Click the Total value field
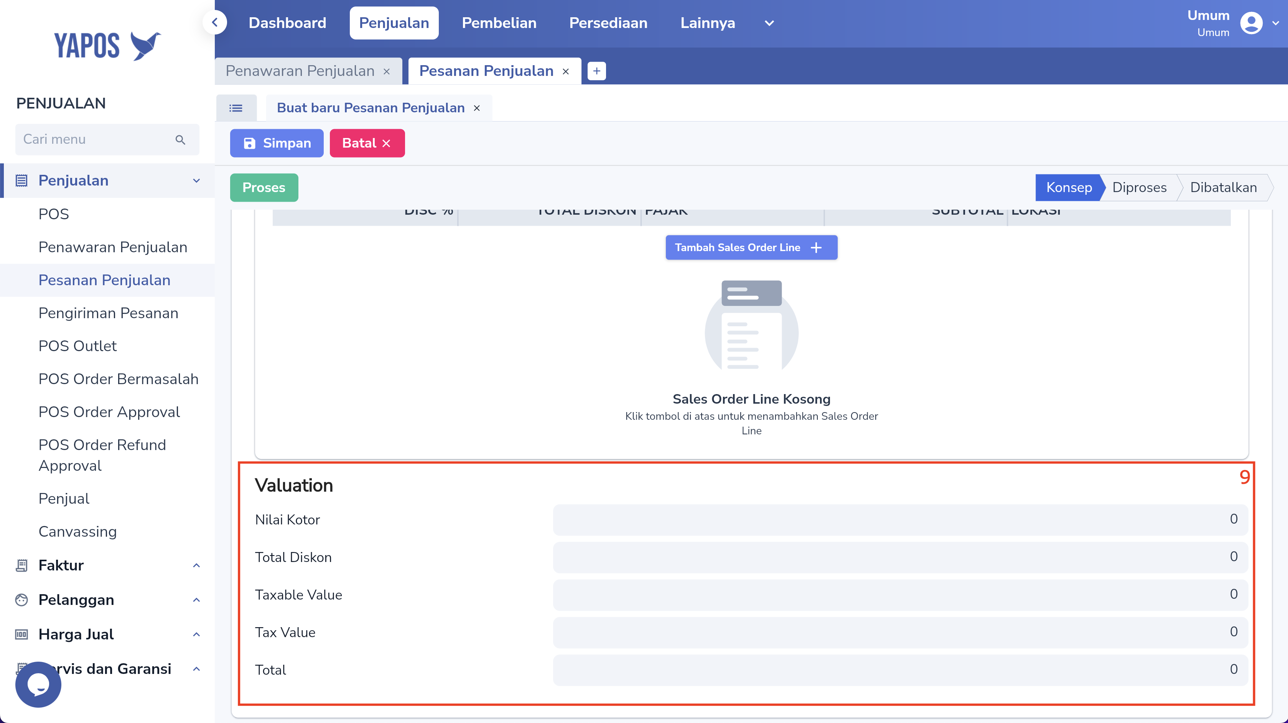This screenshot has width=1288, height=723. [900, 670]
